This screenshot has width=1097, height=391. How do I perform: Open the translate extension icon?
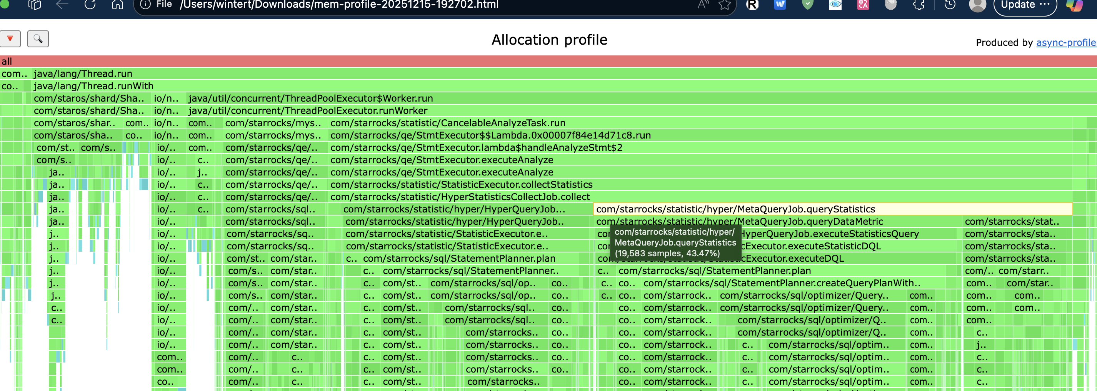[x=863, y=5]
